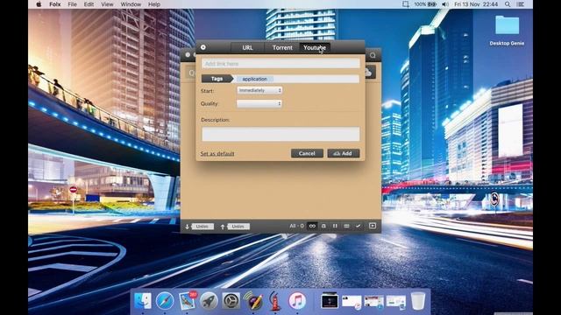Click the battery status in menu bar

pos(425,4)
